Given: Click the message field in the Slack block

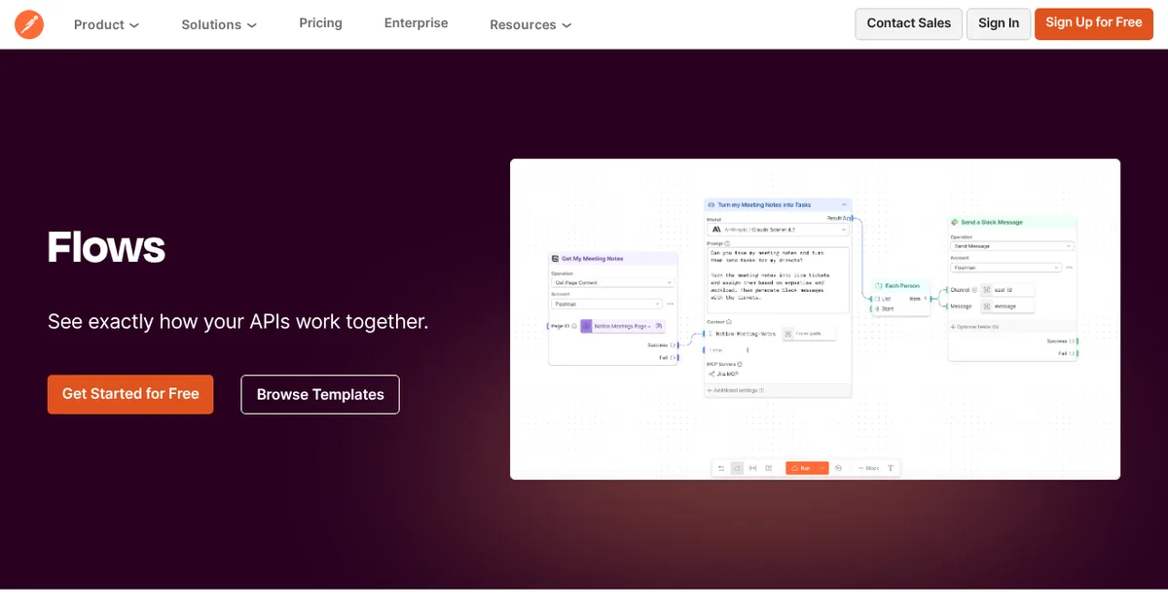Looking at the screenshot, I should point(1007,306).
